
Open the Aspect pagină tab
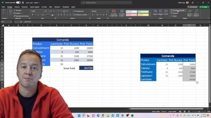click(35, 7)
